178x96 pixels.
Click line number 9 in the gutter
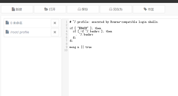[67, 47]
